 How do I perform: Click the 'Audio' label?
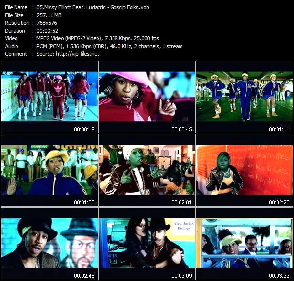click(12, 46)
